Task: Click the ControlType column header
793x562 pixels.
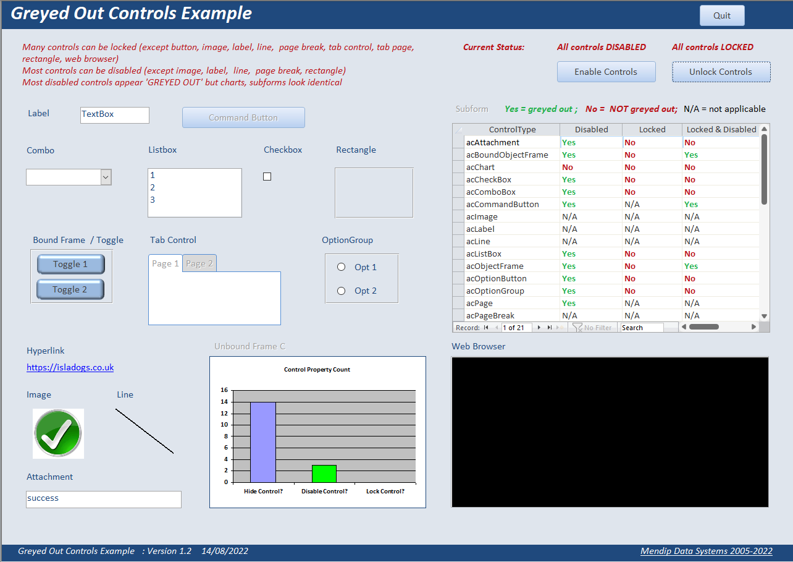Action: pyautogui.click(x=512, y=130)
